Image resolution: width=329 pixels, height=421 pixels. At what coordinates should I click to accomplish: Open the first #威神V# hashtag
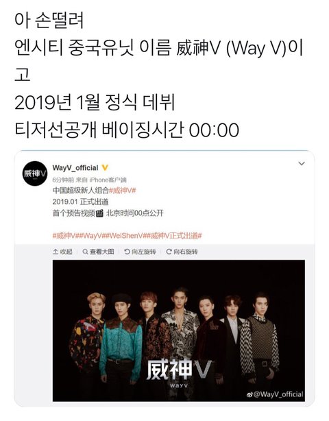[123, 191]
